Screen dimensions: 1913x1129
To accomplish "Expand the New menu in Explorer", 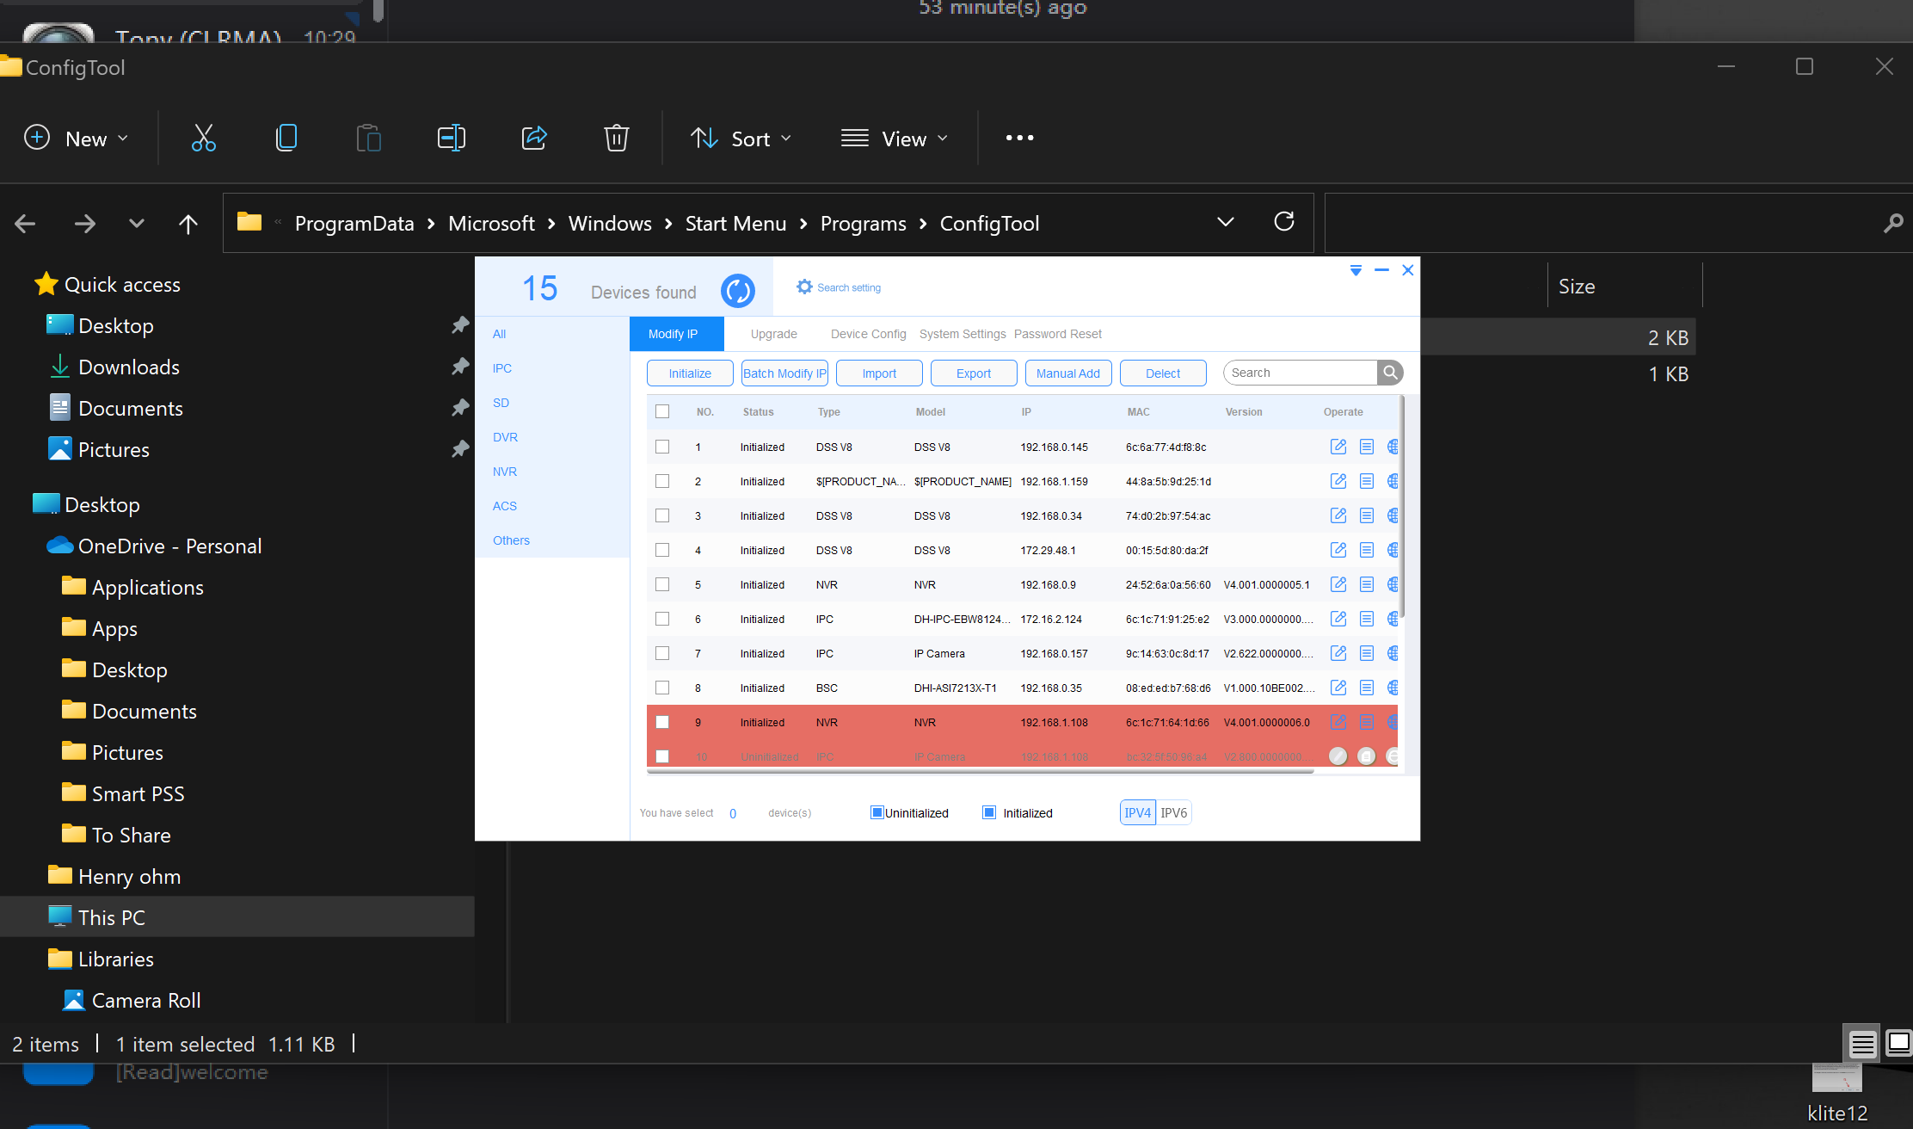I will [77, 138].
